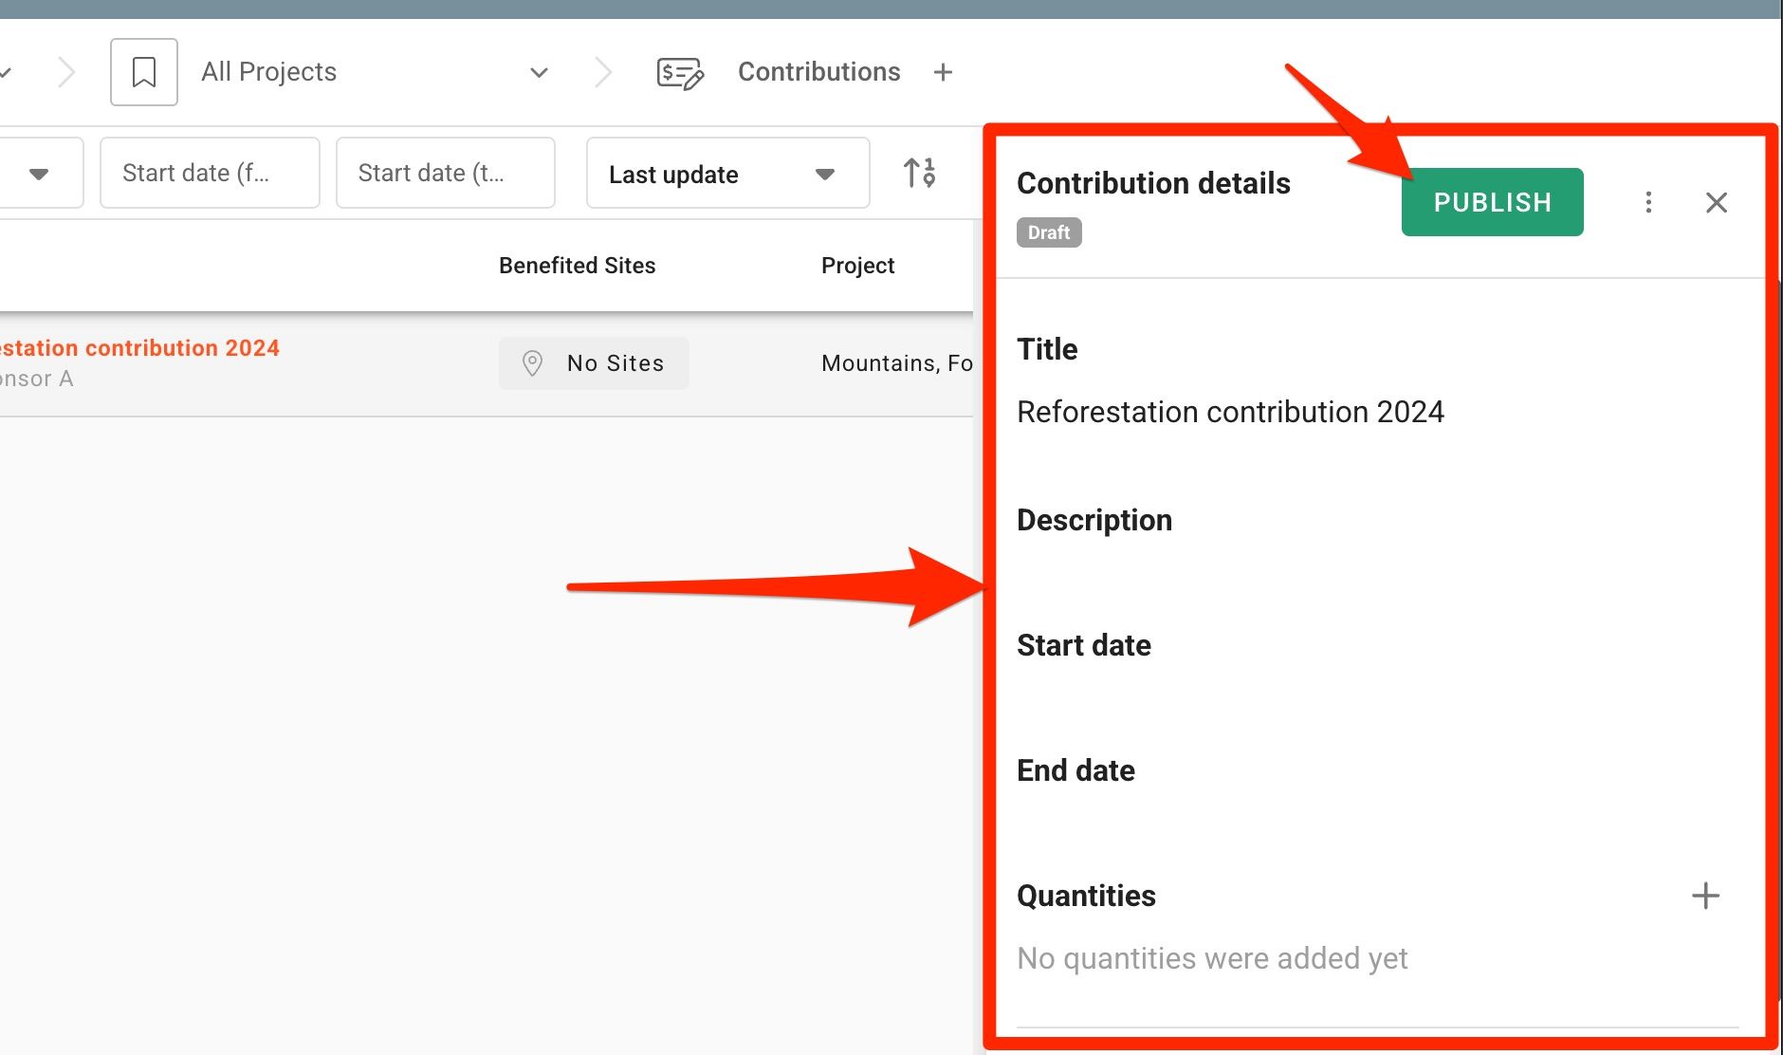Click the All Projects label
This screenshot has height=1055, width=1783.
tap(268, 72)
